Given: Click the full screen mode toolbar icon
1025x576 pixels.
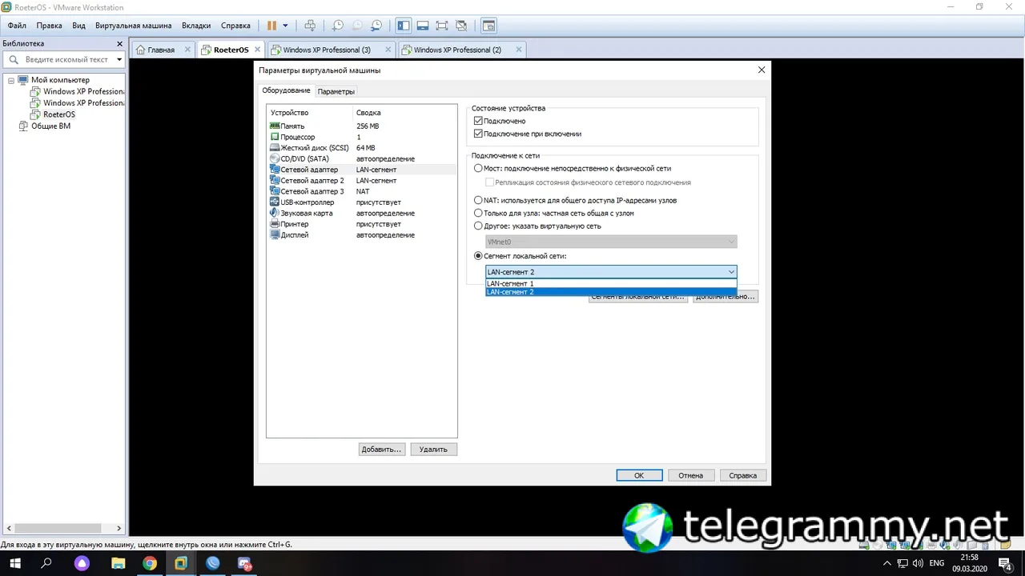Looking at the screenshot, I should (442, 26).
